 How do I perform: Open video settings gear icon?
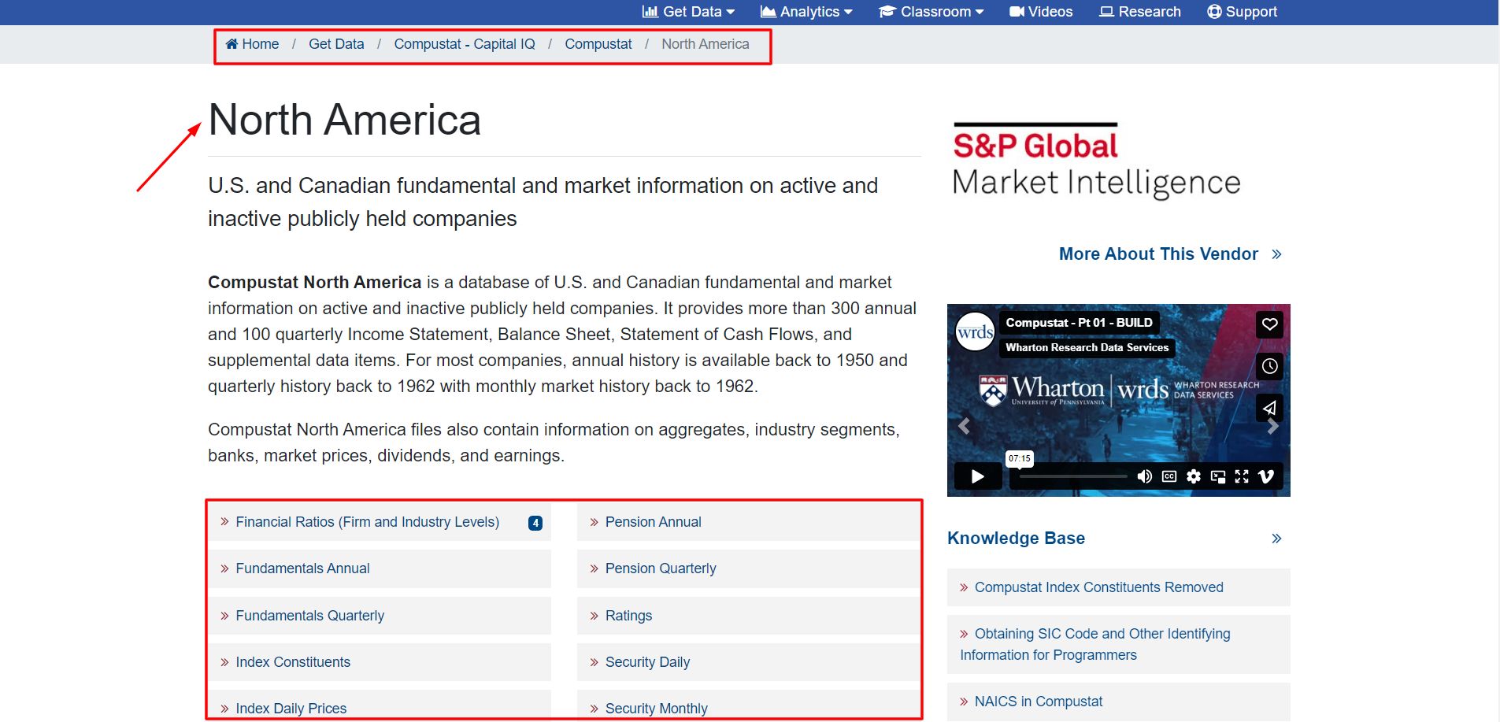[1194, 476]
